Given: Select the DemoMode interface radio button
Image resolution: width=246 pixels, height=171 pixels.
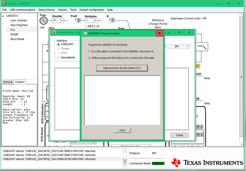Looking at the screenshot, I should 58,58.
